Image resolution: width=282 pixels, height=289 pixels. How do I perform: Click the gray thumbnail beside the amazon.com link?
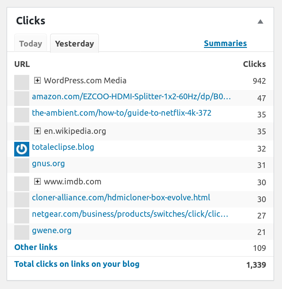click(22, 98)
